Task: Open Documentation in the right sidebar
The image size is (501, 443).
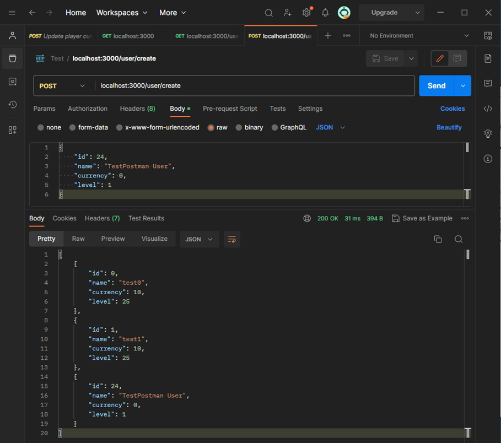Action: [488, 58]
